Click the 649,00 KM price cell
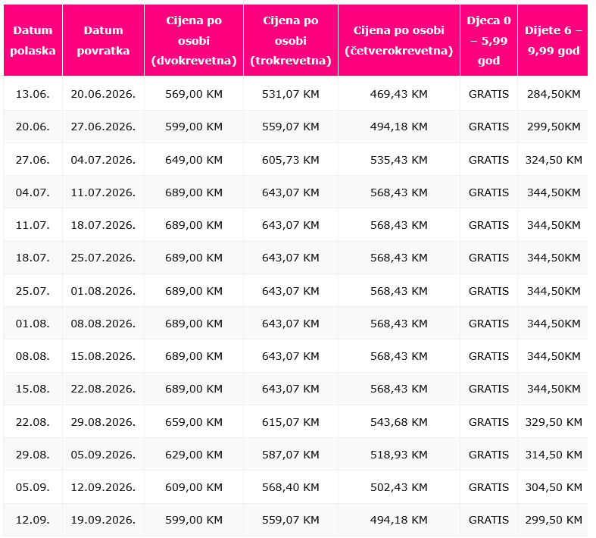 tap(194, 160)
